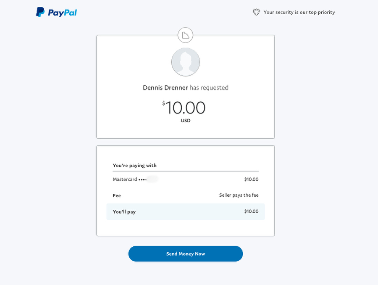Click the highlighted You'll pay row

click(x=186, y=211)
